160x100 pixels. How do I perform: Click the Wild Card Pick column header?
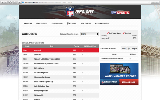90,46
